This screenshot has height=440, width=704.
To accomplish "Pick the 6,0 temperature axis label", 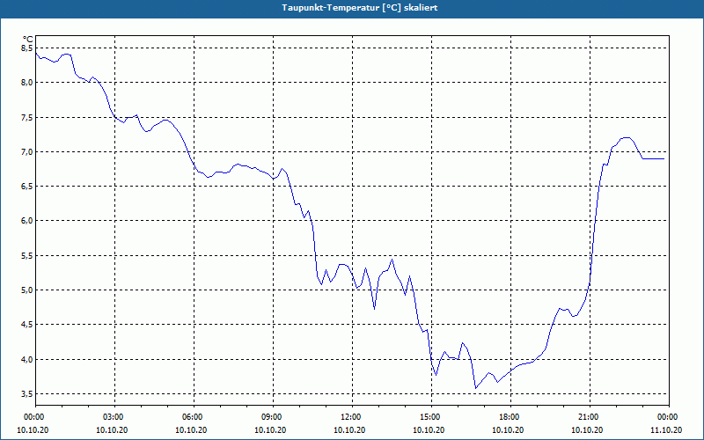I will point(26,221).
